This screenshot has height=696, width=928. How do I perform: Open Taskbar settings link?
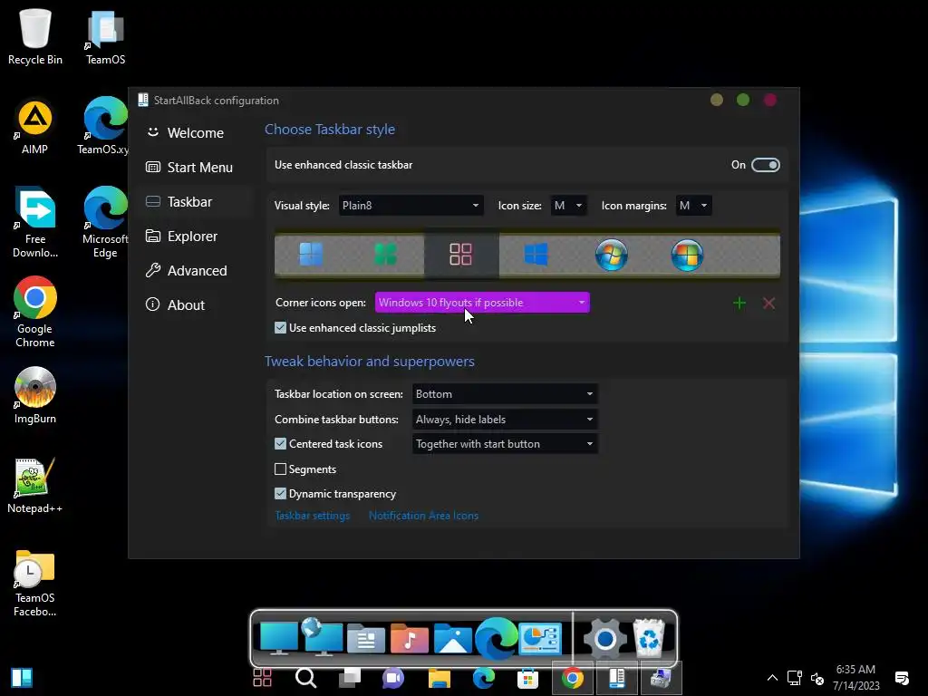312,516
